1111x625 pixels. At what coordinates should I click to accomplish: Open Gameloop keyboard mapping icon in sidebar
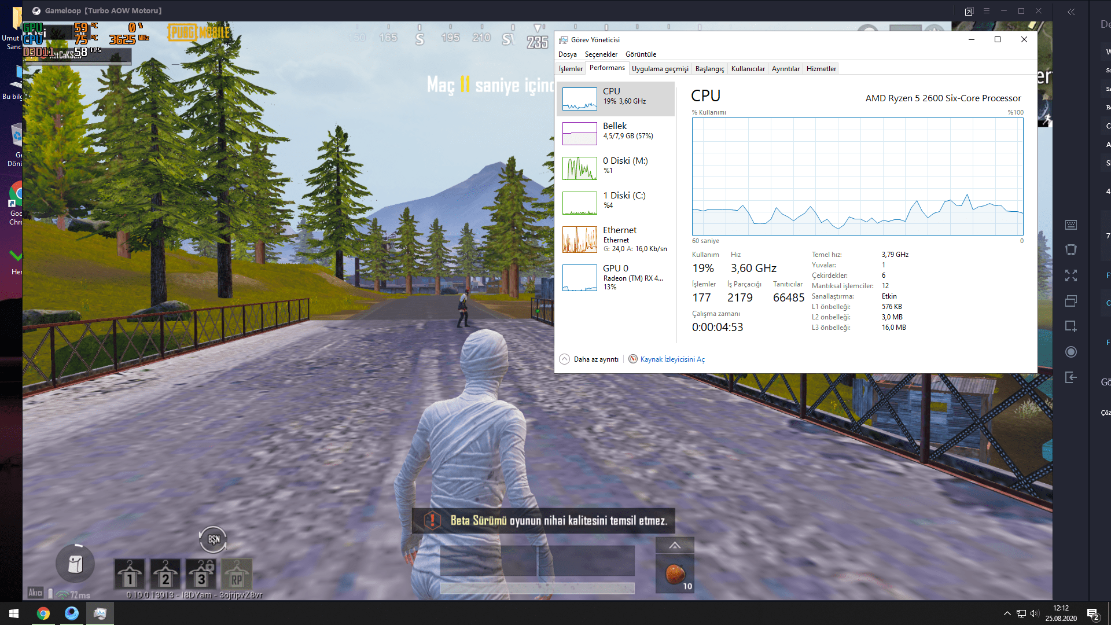tap(1071, 225)
